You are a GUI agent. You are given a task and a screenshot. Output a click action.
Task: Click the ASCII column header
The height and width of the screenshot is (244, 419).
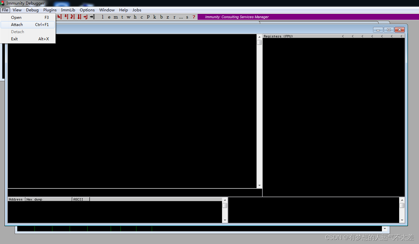[x=81, y=199]
